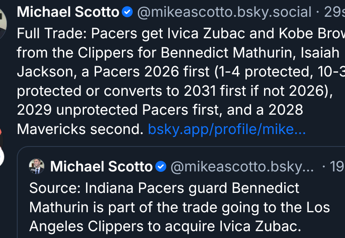
Task: Click Michael Scotto's name in the quoted post
Action: (x=101, y=167)
